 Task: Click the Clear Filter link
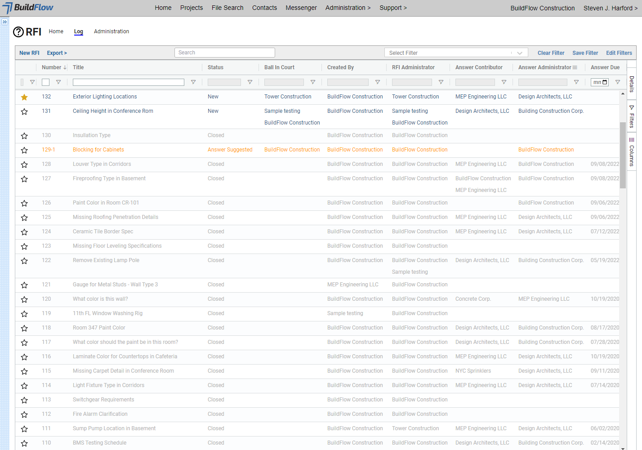click(551, 53)
